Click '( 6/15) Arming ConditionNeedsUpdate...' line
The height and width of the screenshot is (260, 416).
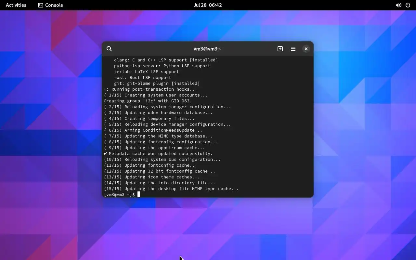tap(153, 130)
